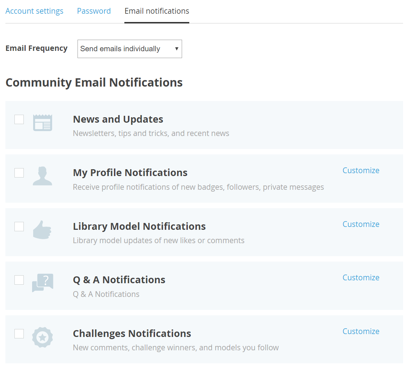Click the thumbs-up icon for Library Model

pyautogui.click(x=42, y=230)
